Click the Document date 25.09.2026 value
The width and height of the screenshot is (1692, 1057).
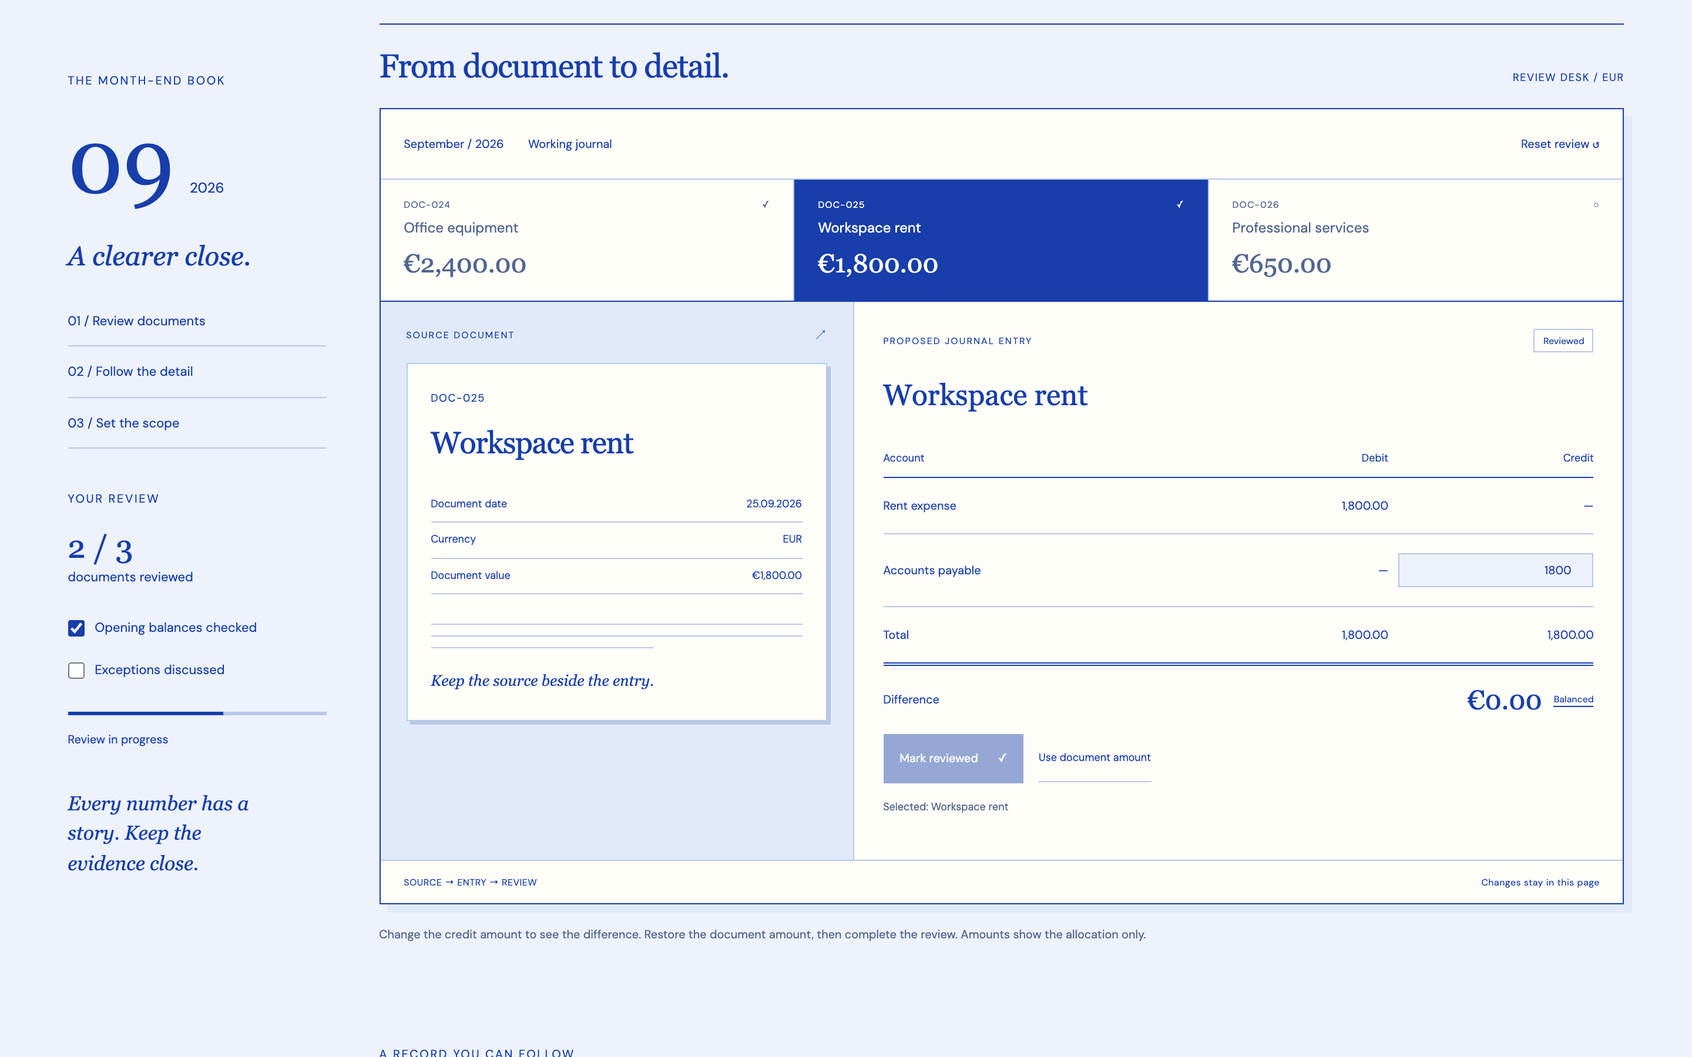coord(773,503)
